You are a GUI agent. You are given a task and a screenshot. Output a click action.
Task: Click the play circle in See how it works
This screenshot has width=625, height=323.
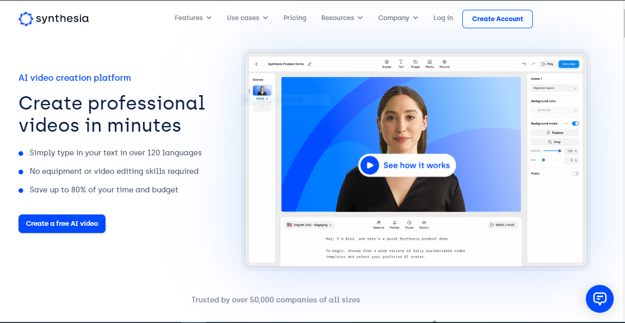click(369, 165)
